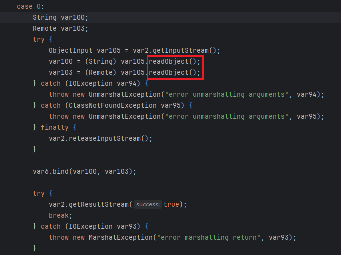Click readObject() on the var103 assignment line
The height and width of the screenshot is (255, 341).
[175, 72]
